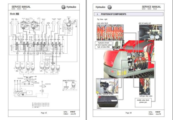Click the 'Page c5' footer text
Image resolution: width=173 pixels, height=120 pixels.
point(44,113)
